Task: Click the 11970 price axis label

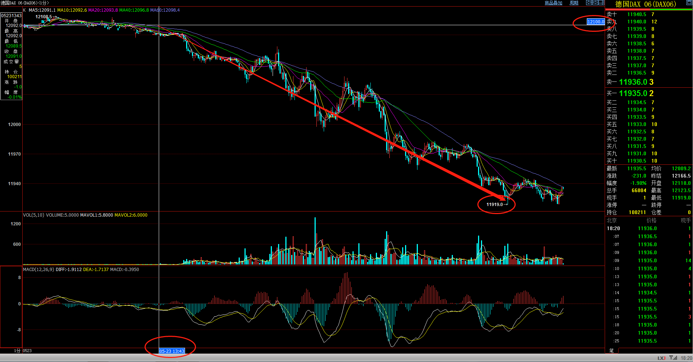Action: tap(15, 154)
